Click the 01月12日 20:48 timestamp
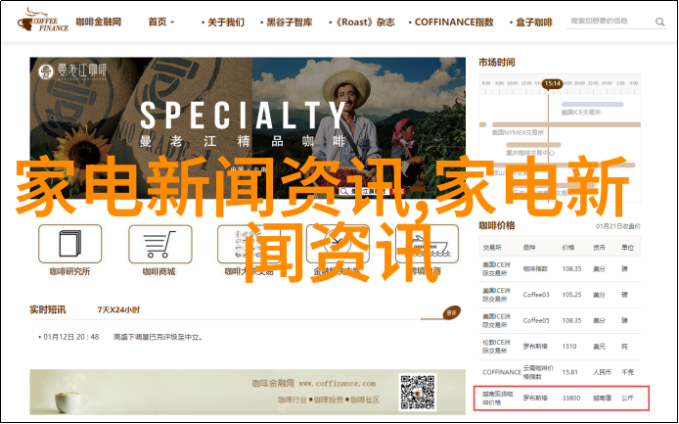The width and height of the screenshot is (679, 424). click(71, 337)
